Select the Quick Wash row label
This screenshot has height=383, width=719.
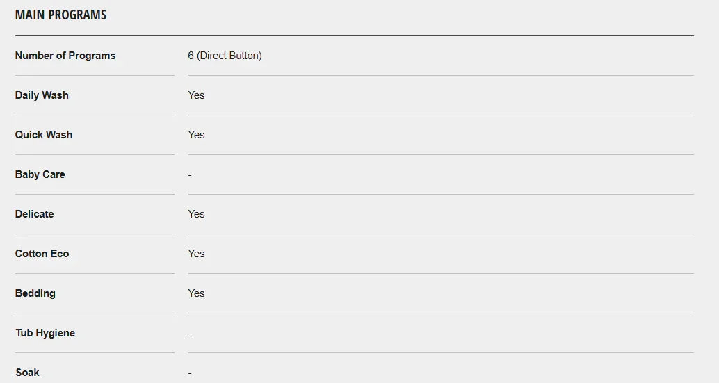(x=44, y=135)
